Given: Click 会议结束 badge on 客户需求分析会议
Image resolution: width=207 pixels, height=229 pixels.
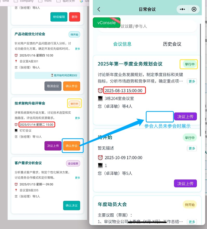Looking at the screenshot, I should point(73,164).
